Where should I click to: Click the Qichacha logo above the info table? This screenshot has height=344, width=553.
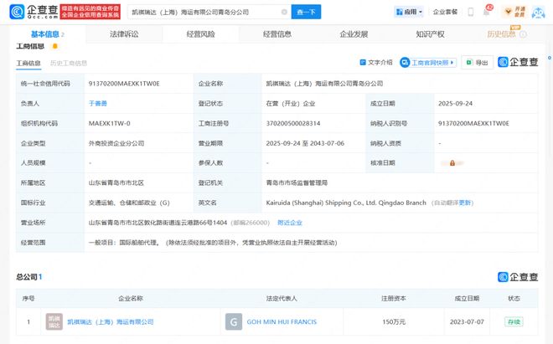[518, 62]
